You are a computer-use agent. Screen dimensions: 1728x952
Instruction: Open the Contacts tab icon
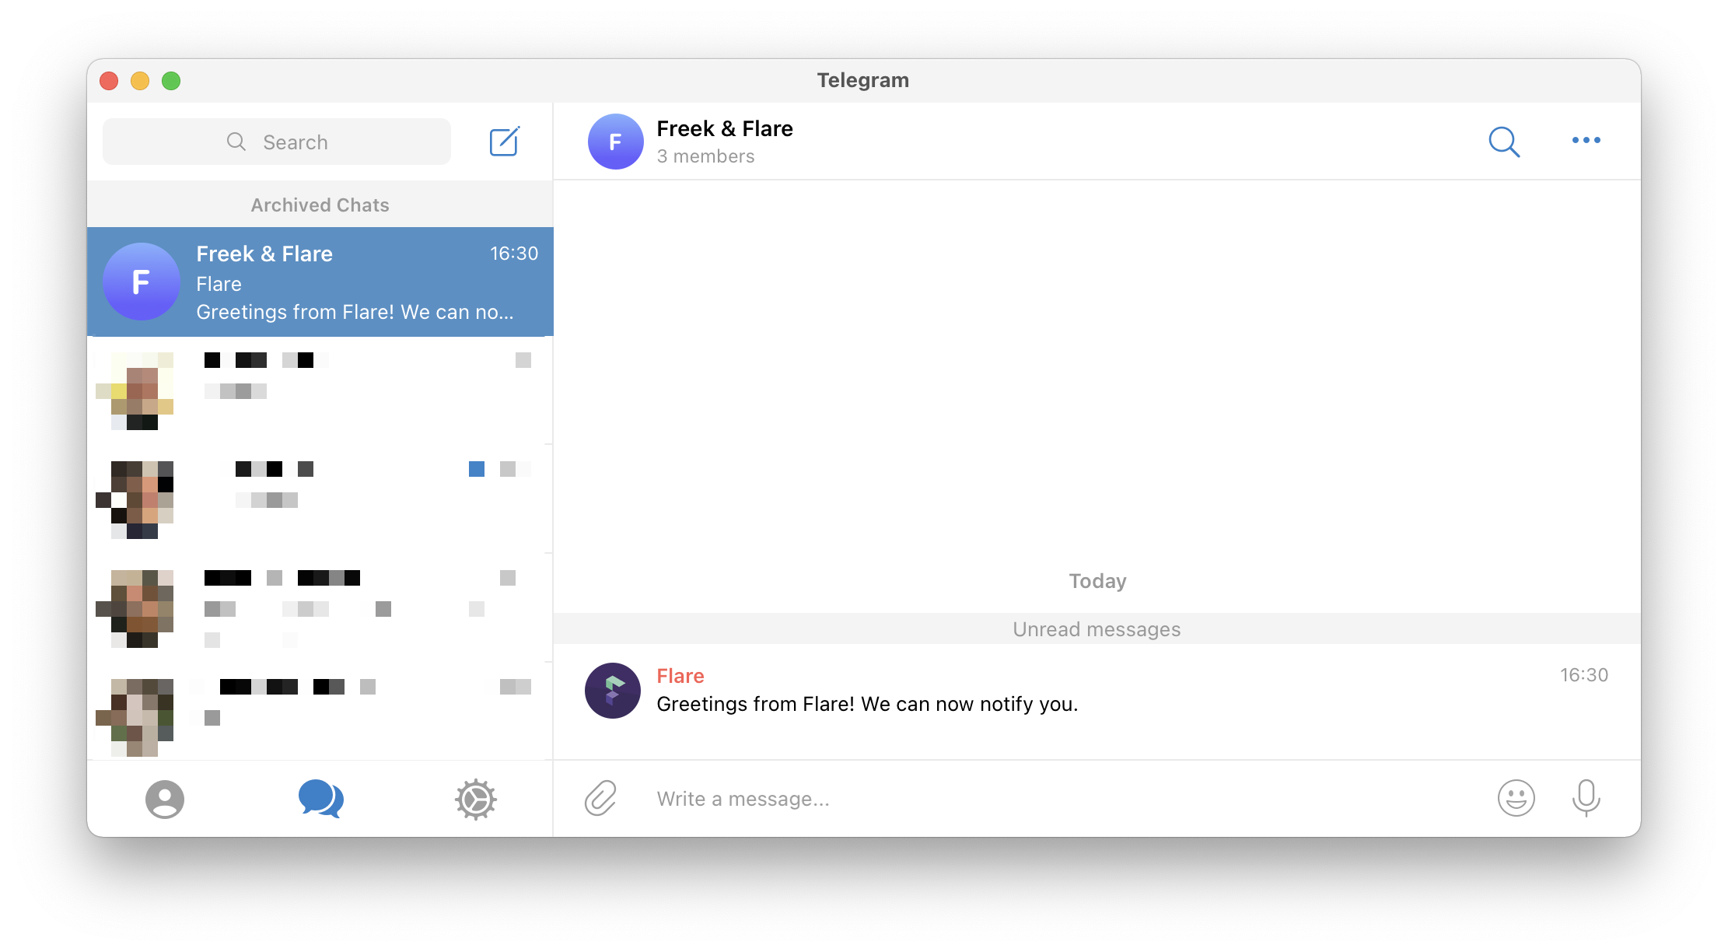tap(165, 800)
